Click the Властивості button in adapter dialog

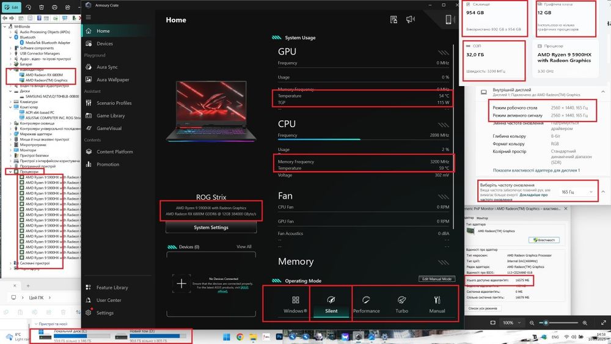point(544,240)
